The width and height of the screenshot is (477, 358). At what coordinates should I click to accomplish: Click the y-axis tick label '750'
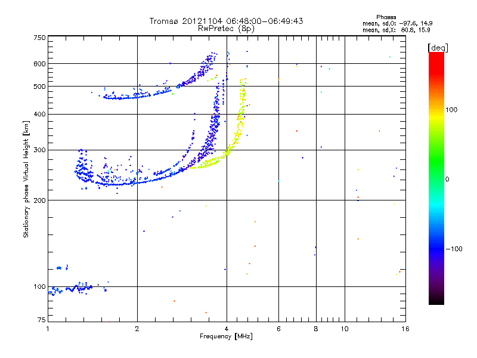pos(39,38)
